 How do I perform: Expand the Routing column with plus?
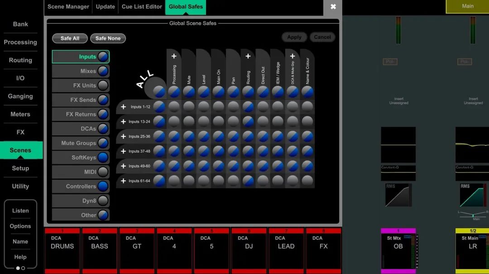[248, 57]
